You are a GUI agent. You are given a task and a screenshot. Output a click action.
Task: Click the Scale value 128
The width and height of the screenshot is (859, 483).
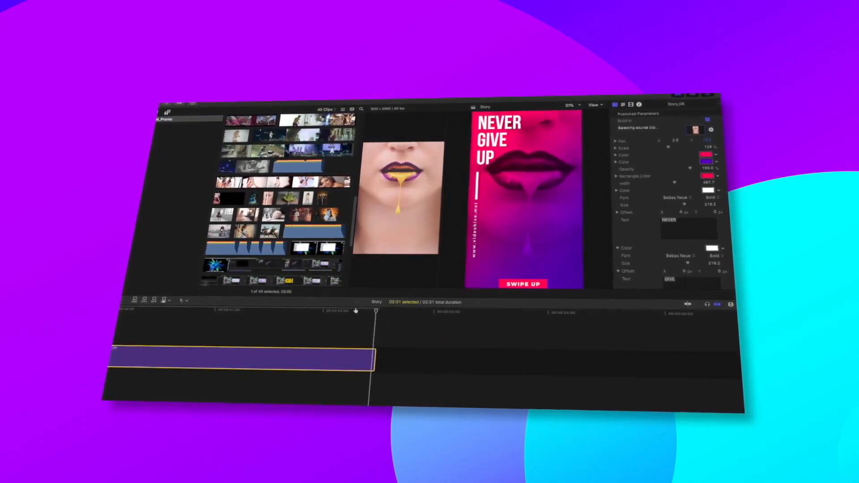(x=708, y=147)
